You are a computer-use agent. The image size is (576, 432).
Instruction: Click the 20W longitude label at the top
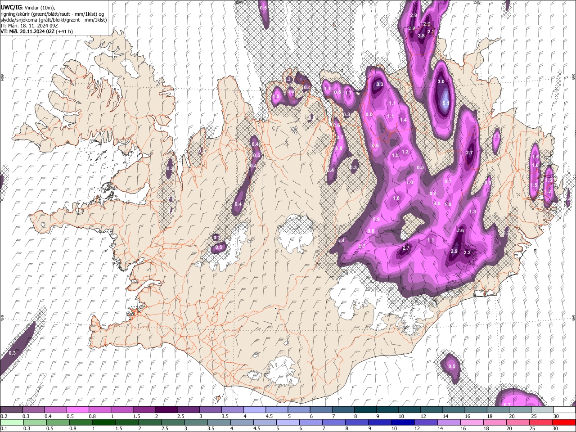tap(239, 2)
